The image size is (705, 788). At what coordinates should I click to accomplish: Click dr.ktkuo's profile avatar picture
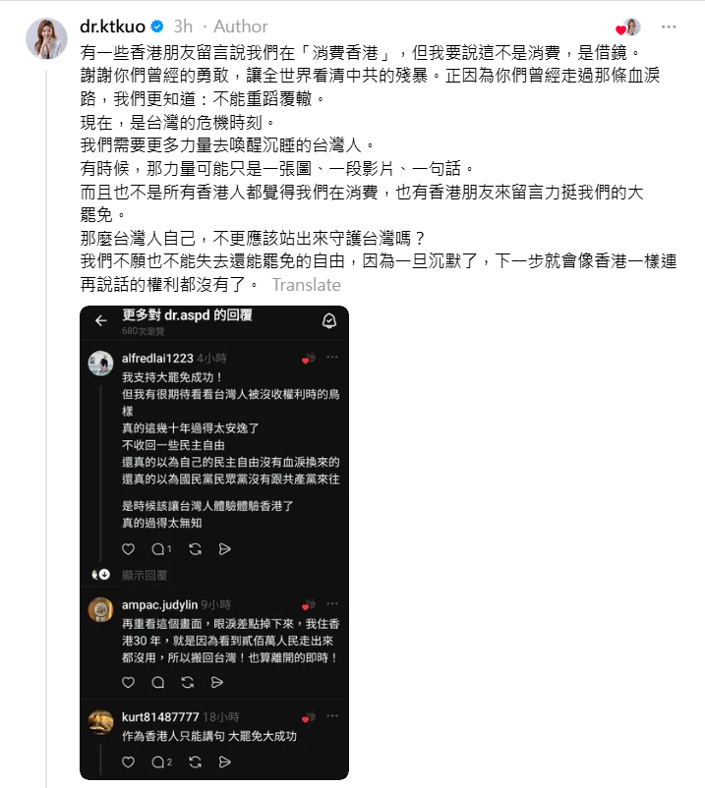(x=47, y=38)
